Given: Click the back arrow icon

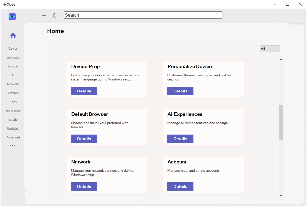Looking at the screenshot, I should click(44, 16).
